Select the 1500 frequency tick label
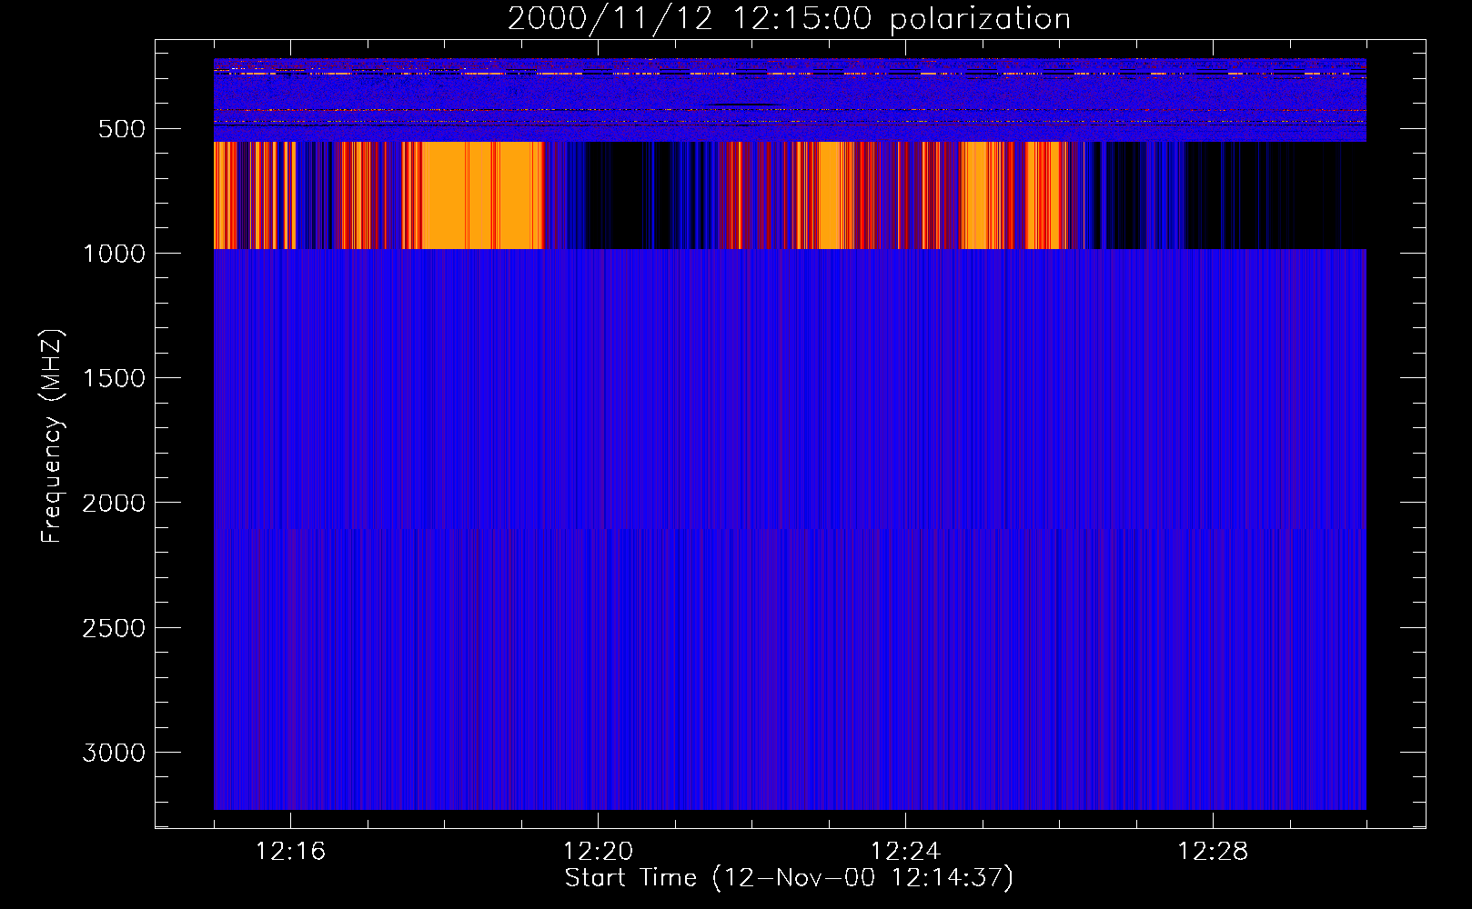This screenshot has width=1472, height=909. [114, 379]
